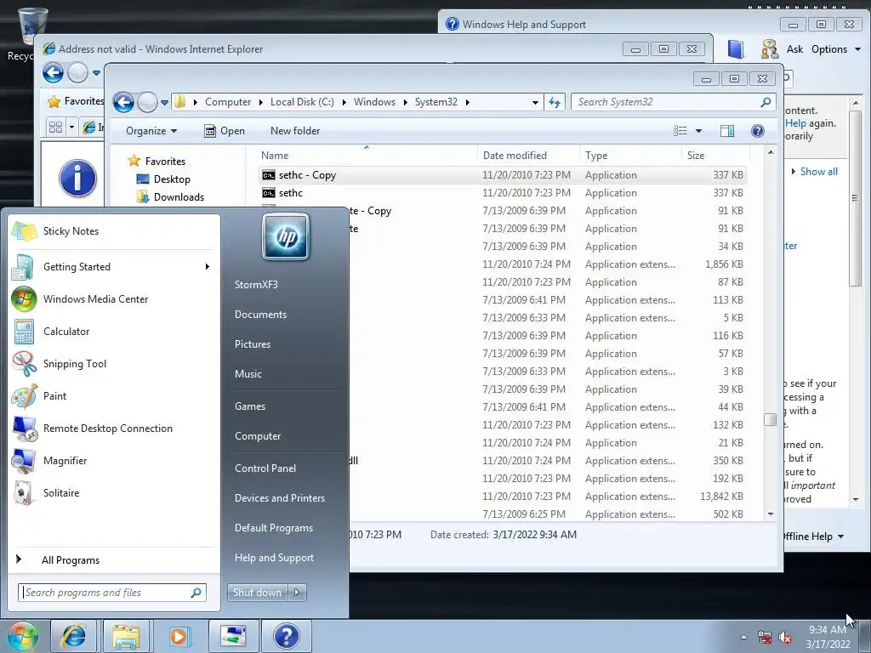Screen dimensions: 871x653
Task: Expand Getting Started submenu arrow
Action: pyautogui.click(x=208, y=267)
